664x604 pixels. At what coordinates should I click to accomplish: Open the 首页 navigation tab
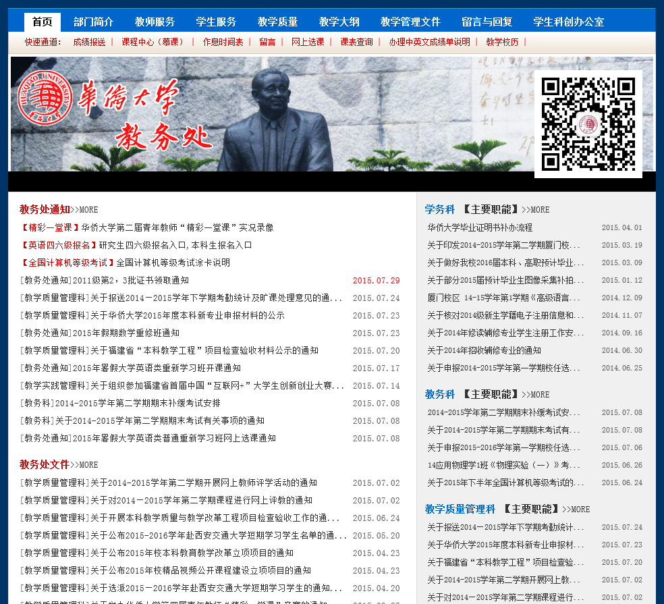click(x=43, y=22)
